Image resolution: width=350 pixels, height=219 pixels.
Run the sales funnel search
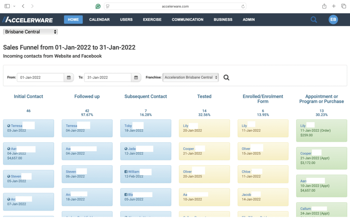[x=226, y=78]
